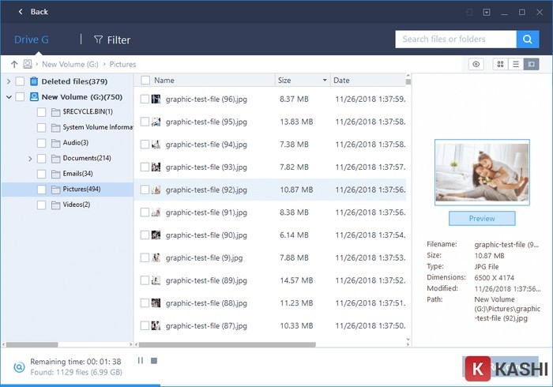This screenshot has height=387, width=553.
Task: Sort by the Date column header
Action: click(341, 81)
